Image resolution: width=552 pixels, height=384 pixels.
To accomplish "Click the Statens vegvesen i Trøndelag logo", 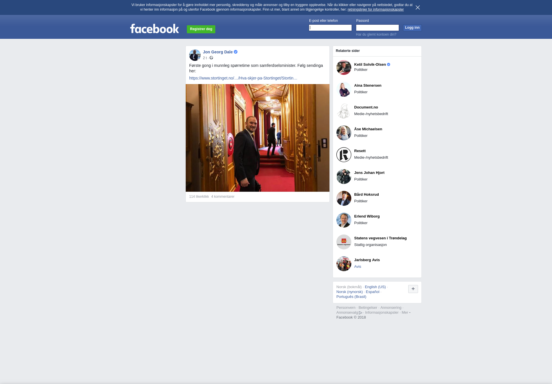I will pyautogui.click(x=344, y=242).
